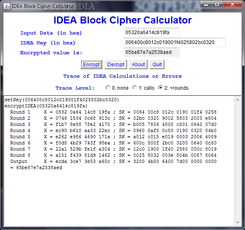Click the Round 4 trace row
The width and height of the screenshot is (245, 230).
point(113,130)
